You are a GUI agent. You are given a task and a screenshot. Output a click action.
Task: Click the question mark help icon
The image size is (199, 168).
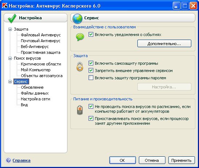pyautogui.click(x=8, y=160)
